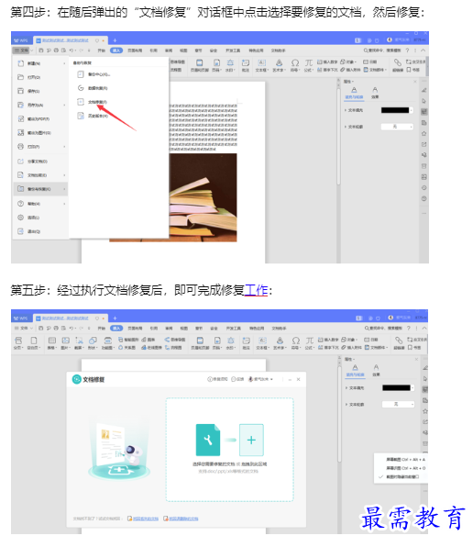Click first recovery link at 文档修复 dialog bottom

[x=143, y=519]
